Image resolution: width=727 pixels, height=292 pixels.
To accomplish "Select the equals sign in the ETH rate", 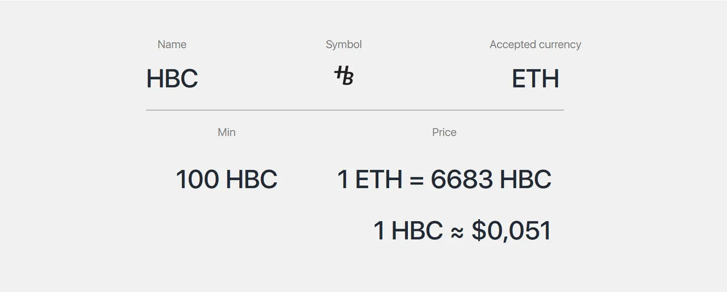I will 417,181.
